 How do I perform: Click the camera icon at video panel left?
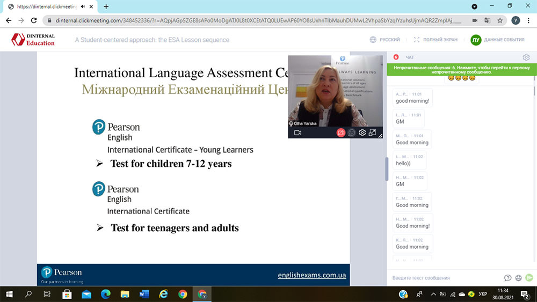tap(297, 132)
